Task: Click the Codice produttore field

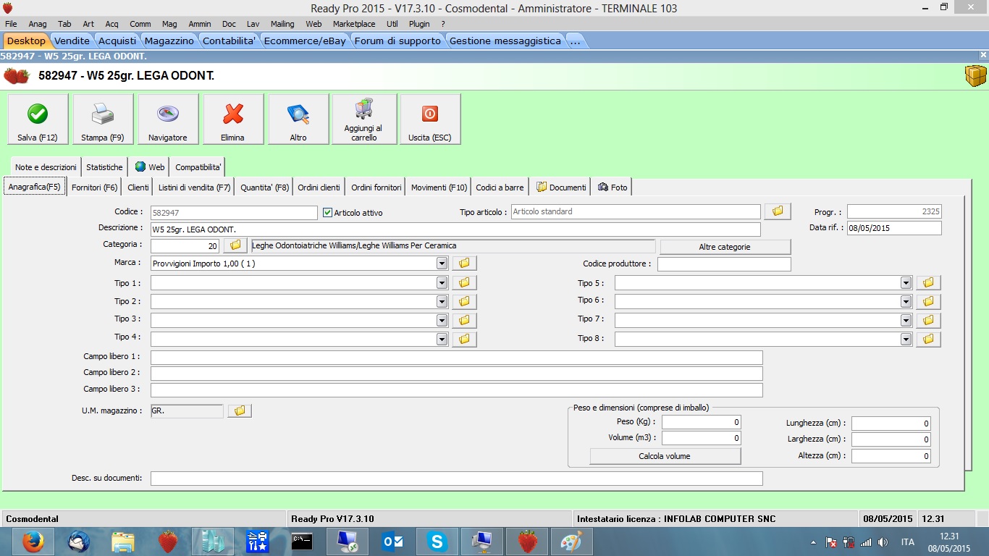Action: 724,264
